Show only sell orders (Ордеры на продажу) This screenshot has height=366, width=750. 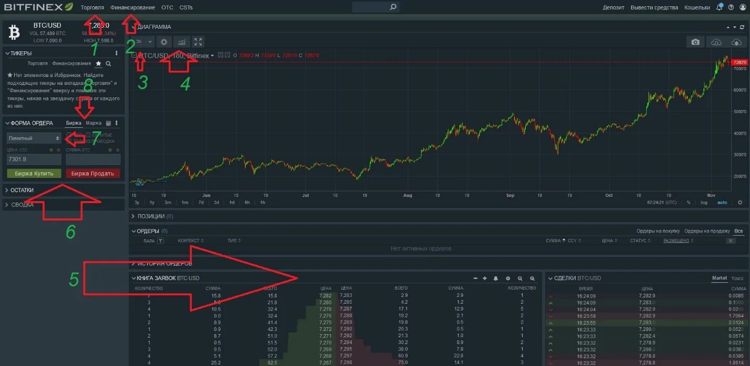tap(707, 231)
